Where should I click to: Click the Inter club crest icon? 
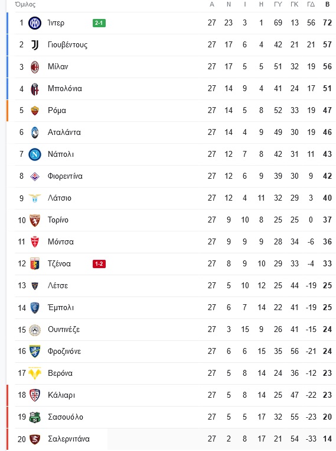point(35,23)
